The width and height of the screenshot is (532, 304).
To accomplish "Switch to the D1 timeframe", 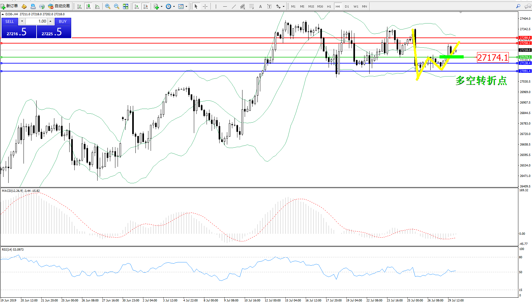I will 347,6.
